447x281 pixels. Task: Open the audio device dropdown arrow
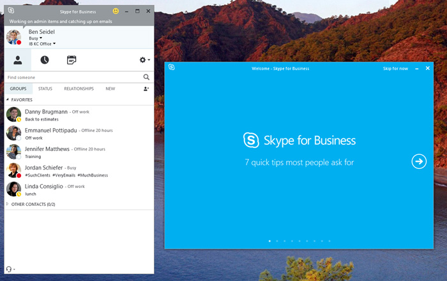click(14, 269)
